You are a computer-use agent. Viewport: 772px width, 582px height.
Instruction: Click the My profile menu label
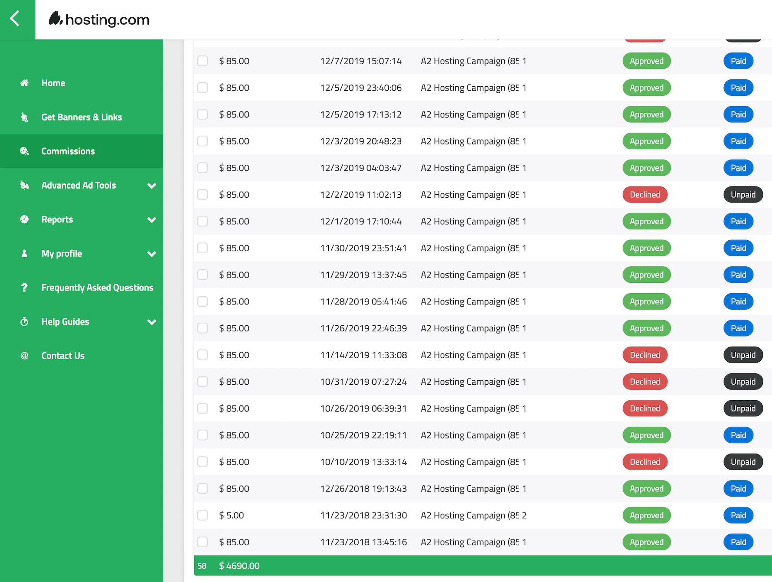[x=62, y=254]
